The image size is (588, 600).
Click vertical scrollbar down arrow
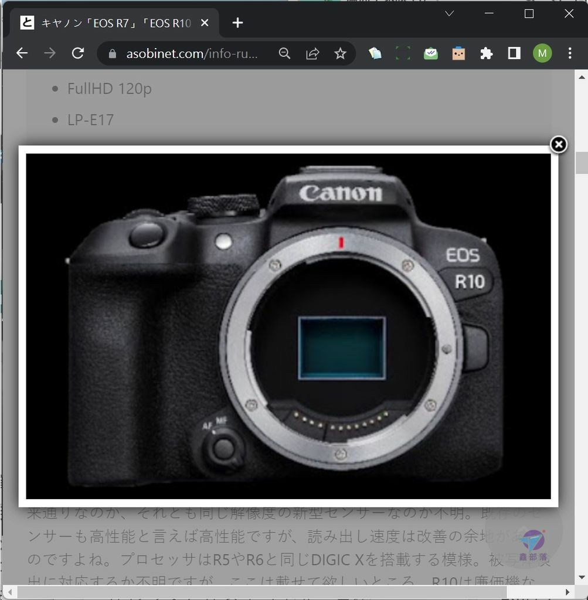(x=582, y=577)
